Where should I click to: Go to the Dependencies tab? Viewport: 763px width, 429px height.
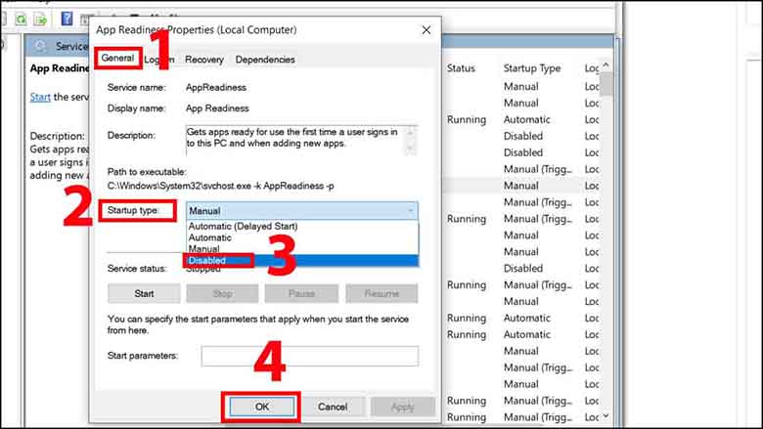point(264,60)
